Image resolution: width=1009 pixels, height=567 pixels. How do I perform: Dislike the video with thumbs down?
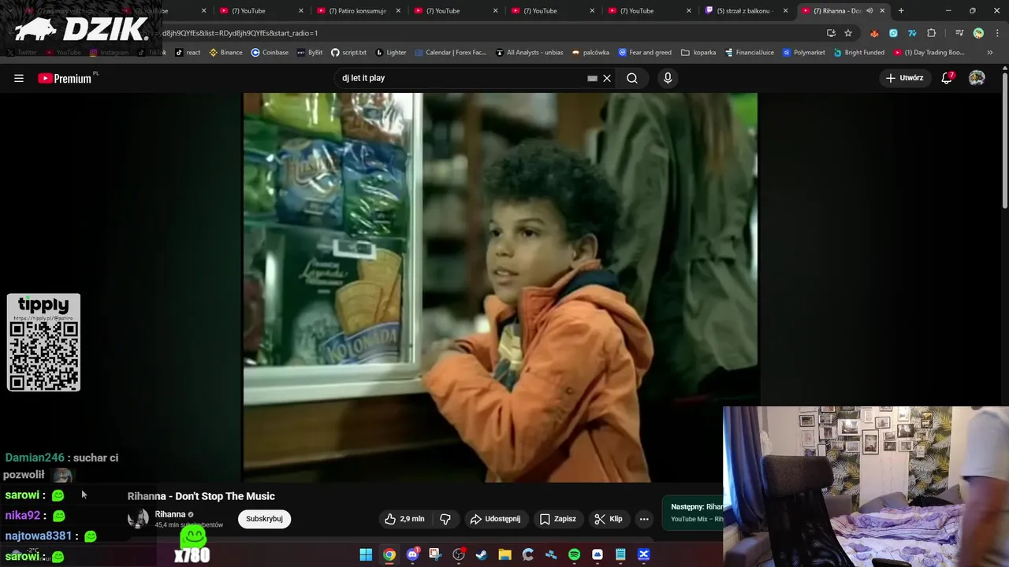coord(445,519)
